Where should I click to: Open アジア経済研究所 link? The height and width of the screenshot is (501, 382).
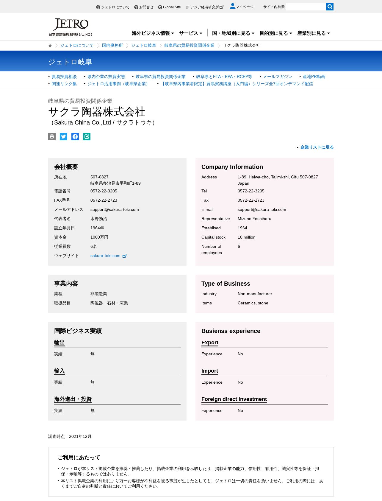pyautogui.click(x=205, y=7)
